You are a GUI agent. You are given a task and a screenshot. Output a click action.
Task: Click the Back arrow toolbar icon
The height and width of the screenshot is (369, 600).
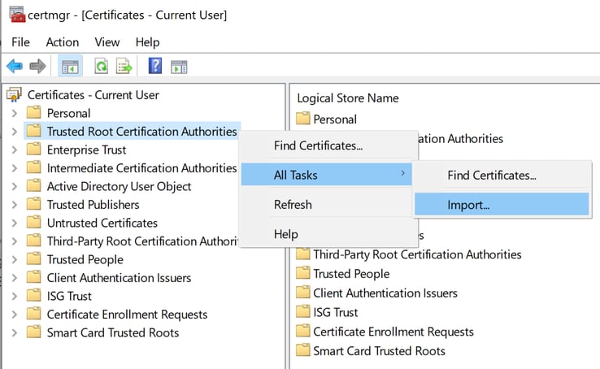[15, 66]
